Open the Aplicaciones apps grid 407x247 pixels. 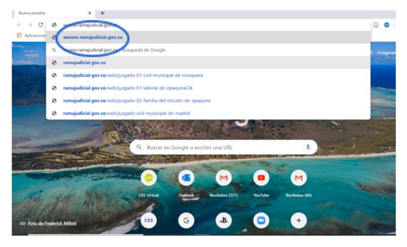coord(20,36)
